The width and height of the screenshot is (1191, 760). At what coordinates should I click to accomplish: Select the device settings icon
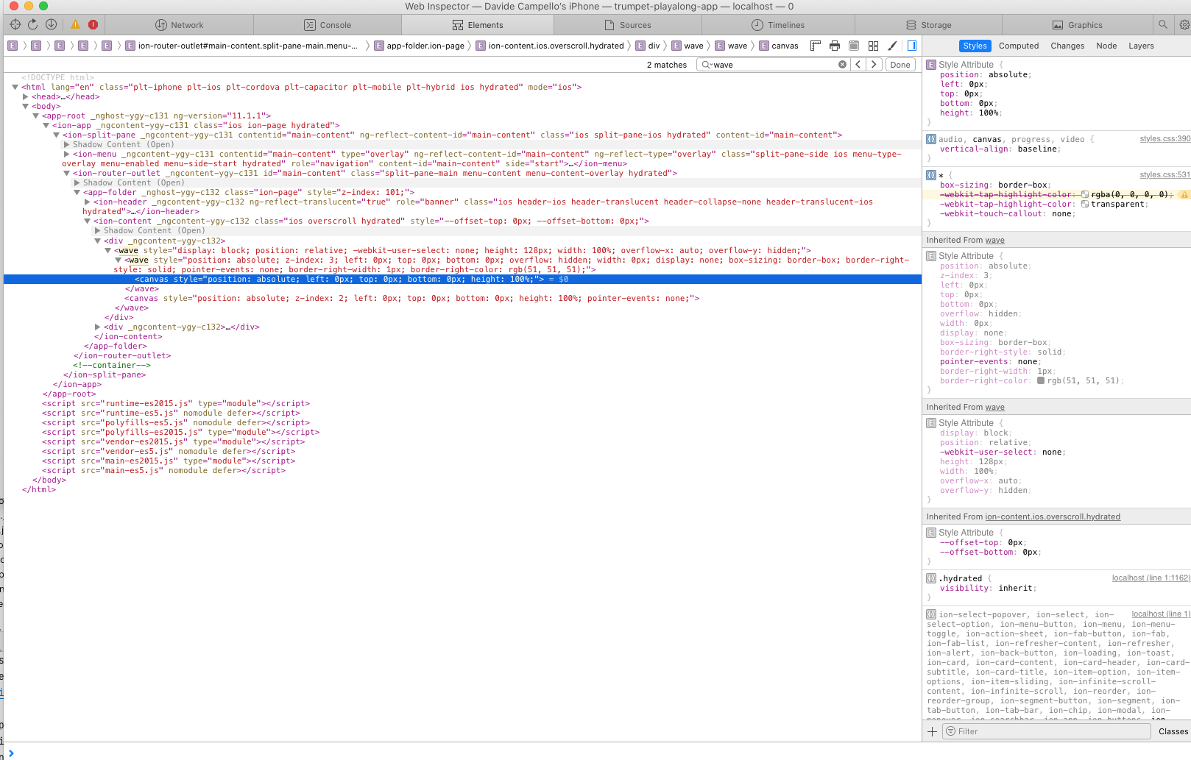(854, 46)
